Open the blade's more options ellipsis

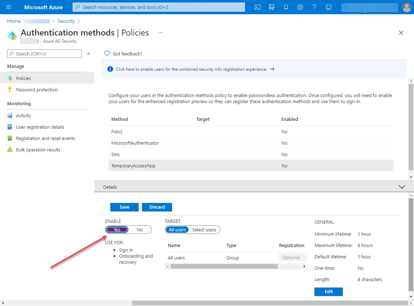tap(160, 33)
